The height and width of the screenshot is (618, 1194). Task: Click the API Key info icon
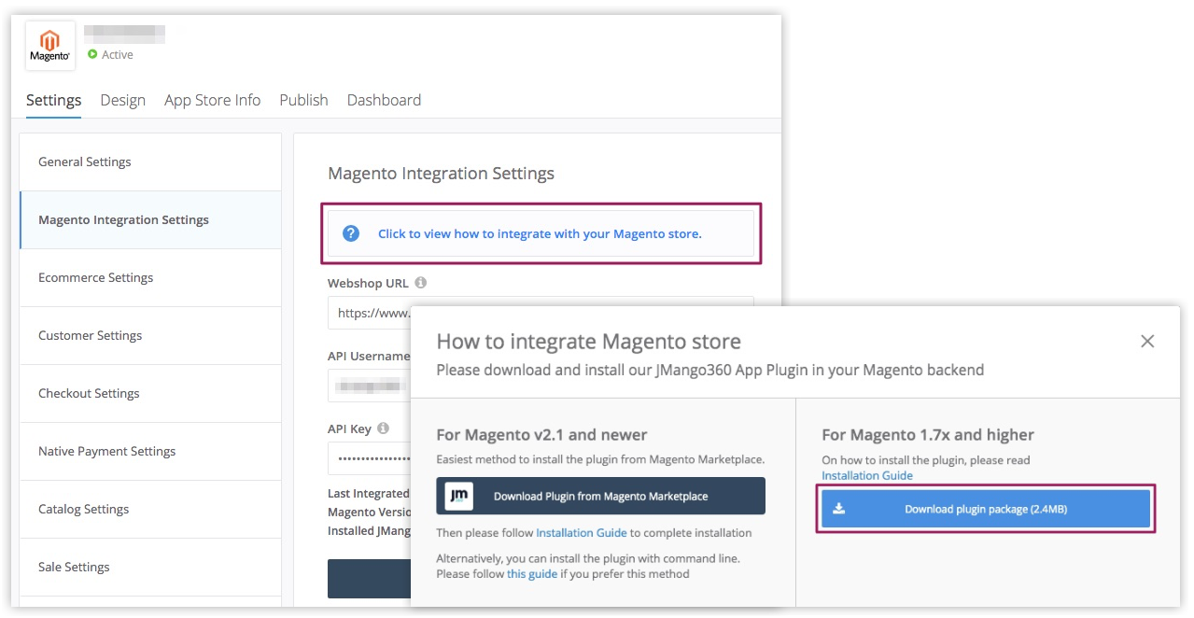[381, 428]
